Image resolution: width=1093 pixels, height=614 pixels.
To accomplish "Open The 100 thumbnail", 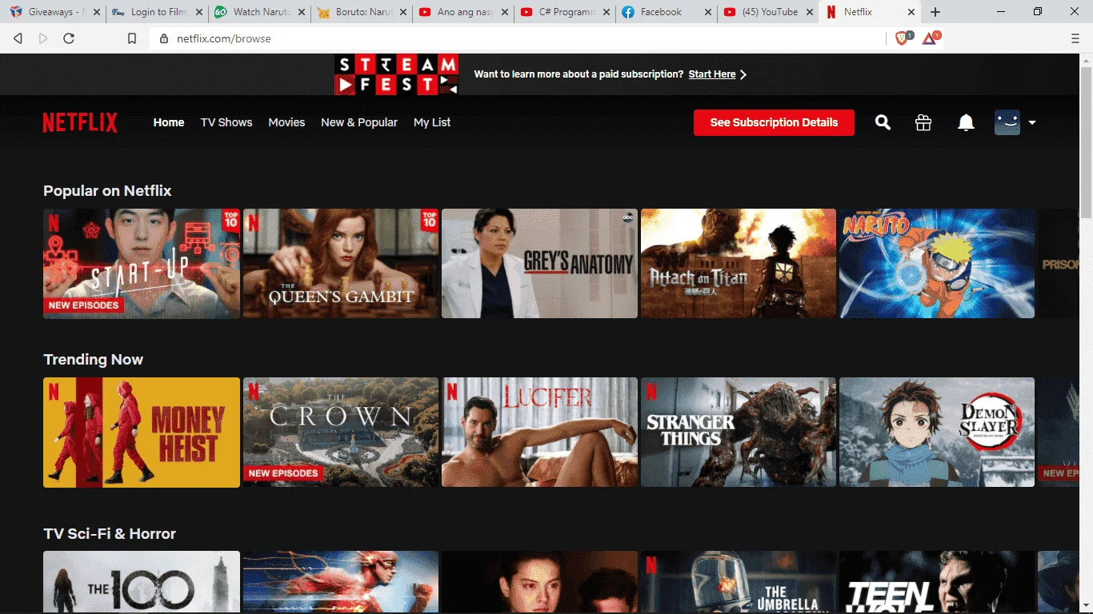I will pos(142,582).
